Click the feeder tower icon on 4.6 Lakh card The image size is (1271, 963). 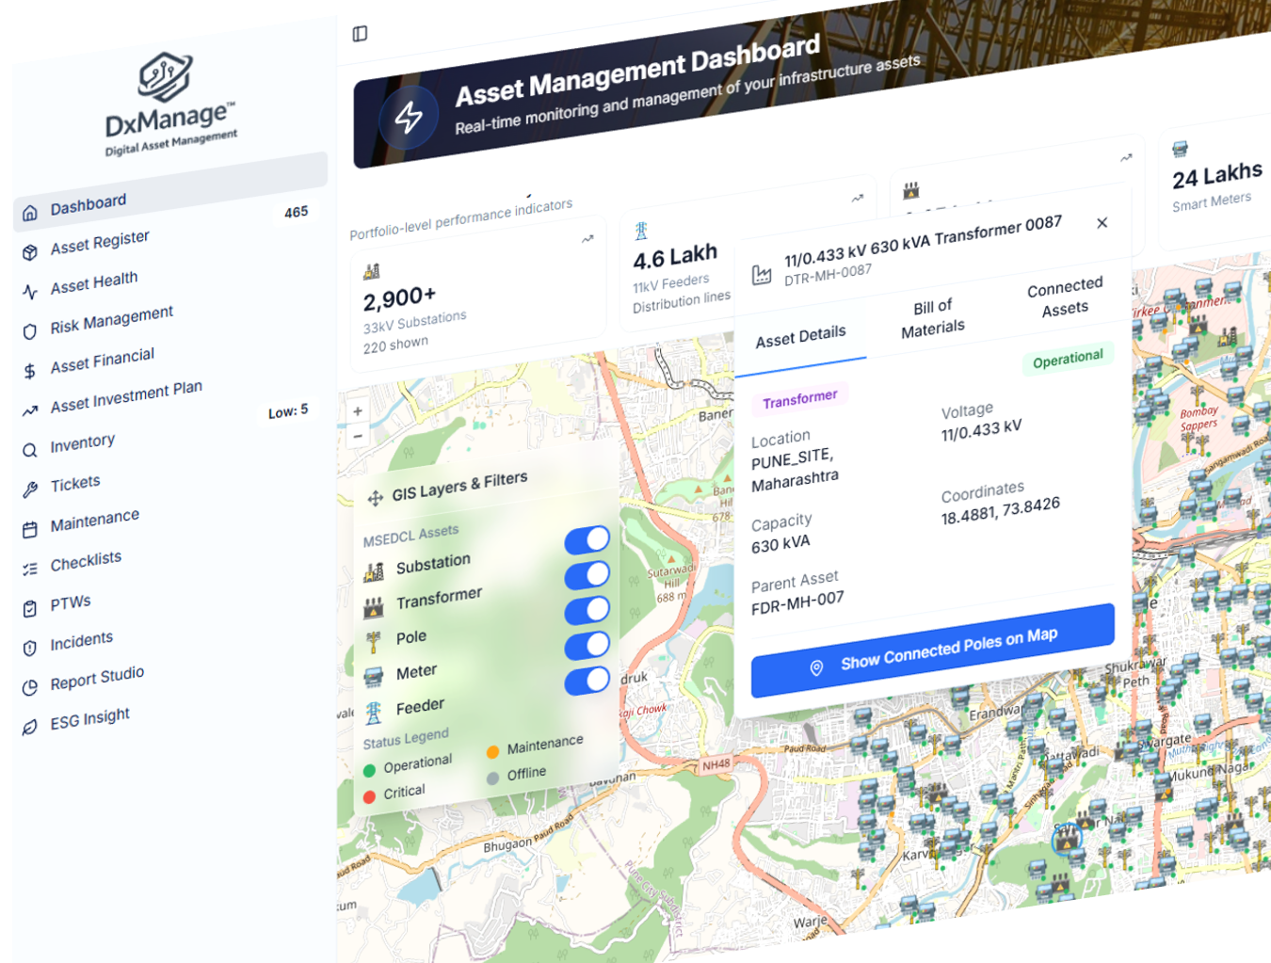point(641,230)
